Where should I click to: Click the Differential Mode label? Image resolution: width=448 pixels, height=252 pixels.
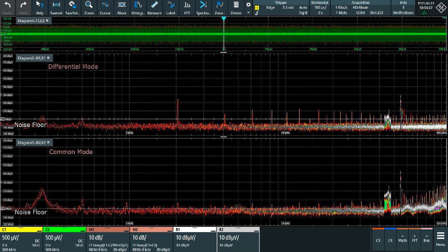coord(73,66)
